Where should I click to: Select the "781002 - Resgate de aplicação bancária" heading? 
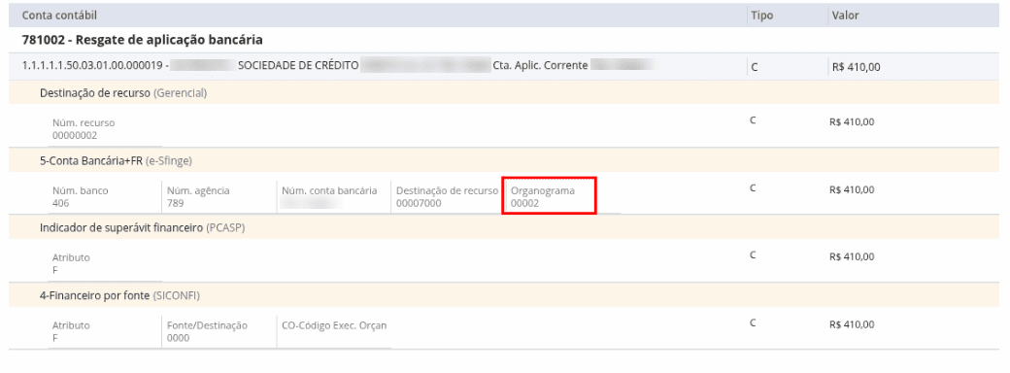pyautogui.click(x=143, y=40)
